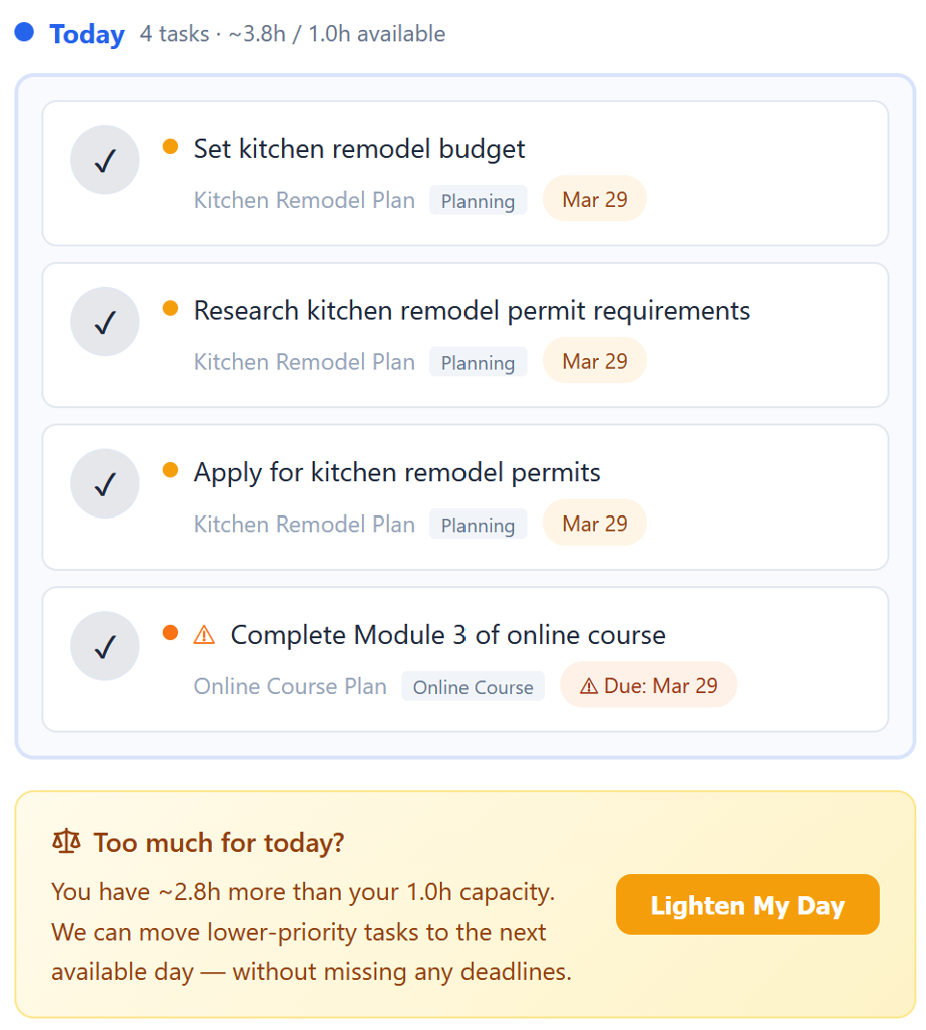
Task: Select the 'Today' header
Action: click(x=87, y=34)
